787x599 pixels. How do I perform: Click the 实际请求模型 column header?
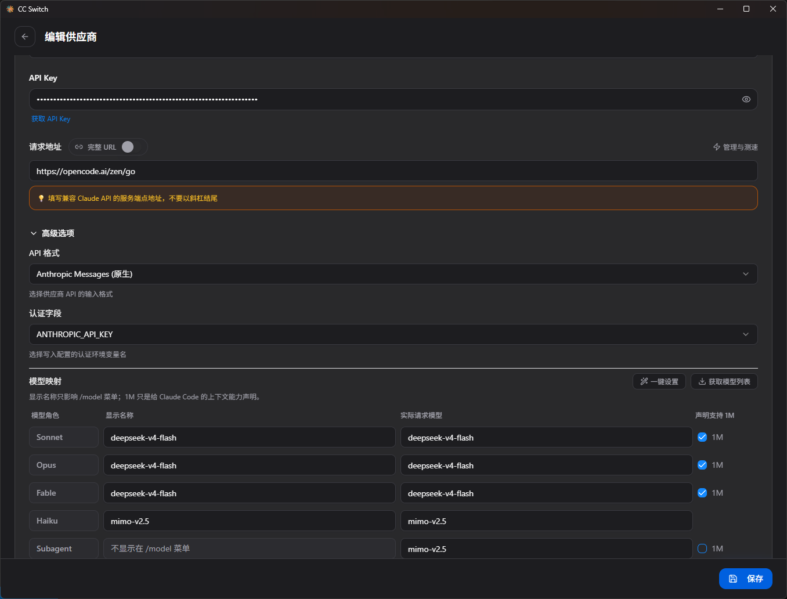pyautogui.click(x=421, y=416)
